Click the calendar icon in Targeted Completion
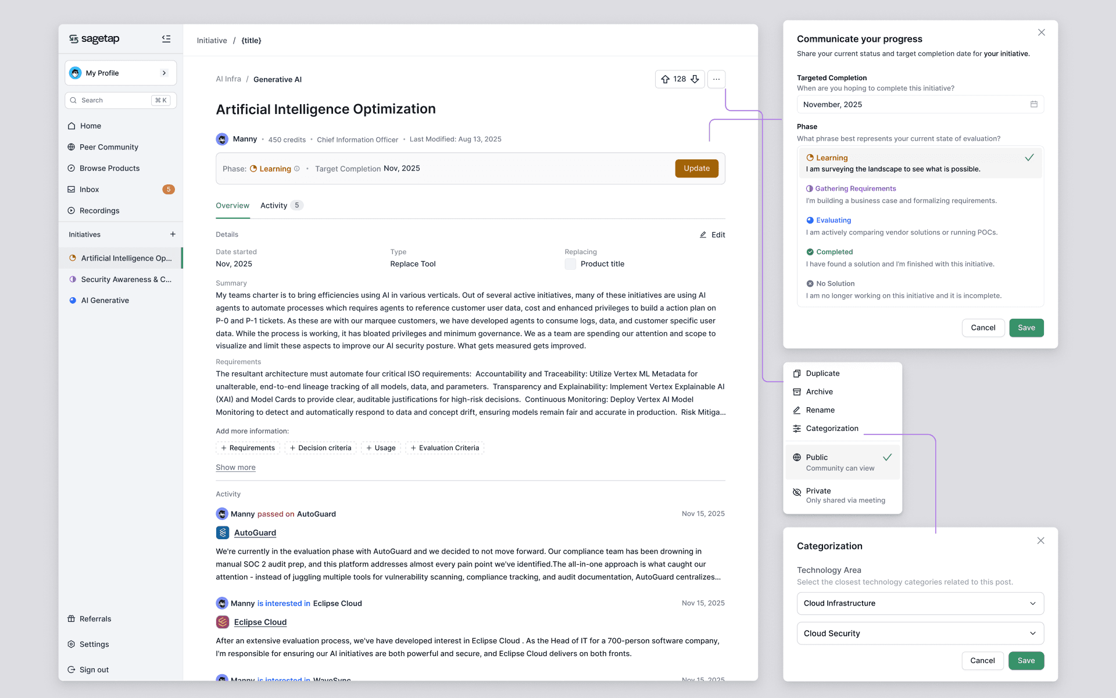Image resolution: width=1116 pixels, height=698 pixels. [1033, 104]
